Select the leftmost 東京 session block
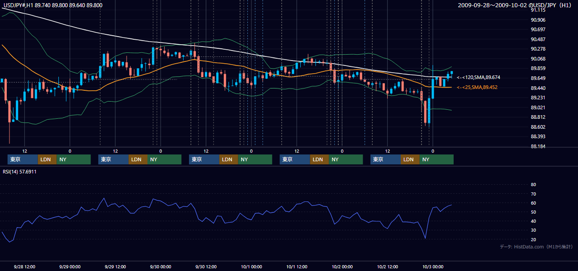Screen dimensions: 578x271 [x=23, y=159]
